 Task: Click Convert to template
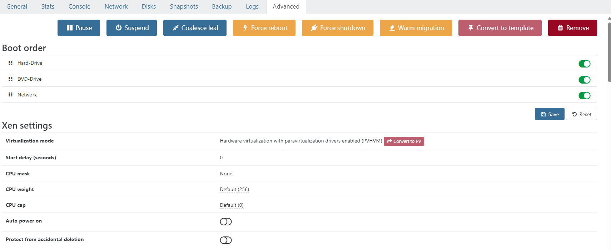click(x=500, y=28)
